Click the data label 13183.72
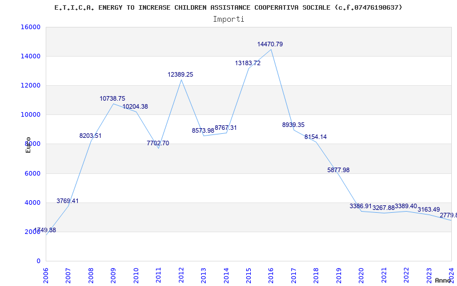Image resolution: width=457 pixels, height=286 pixels. coord(248,63)
